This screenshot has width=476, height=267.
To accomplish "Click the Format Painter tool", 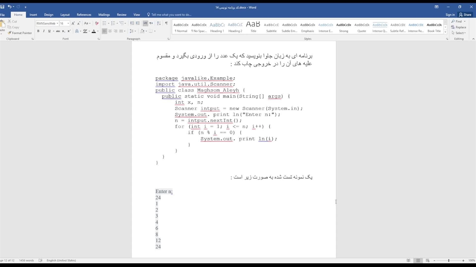I will tap(20, 33).
